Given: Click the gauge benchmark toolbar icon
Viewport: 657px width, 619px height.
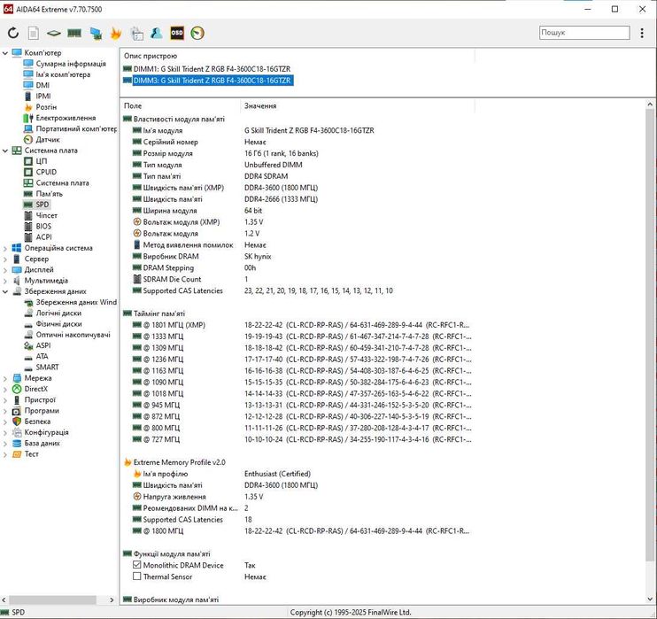Looking at the screenshot, I should (x=197, y=33).
